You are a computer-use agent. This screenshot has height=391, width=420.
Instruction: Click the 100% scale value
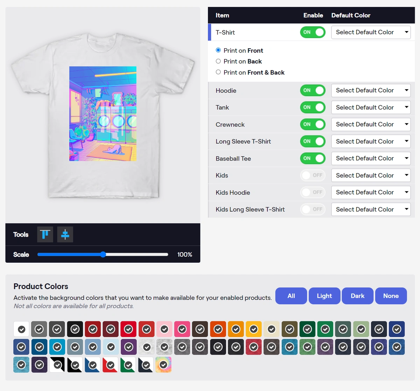coord(185,255)
